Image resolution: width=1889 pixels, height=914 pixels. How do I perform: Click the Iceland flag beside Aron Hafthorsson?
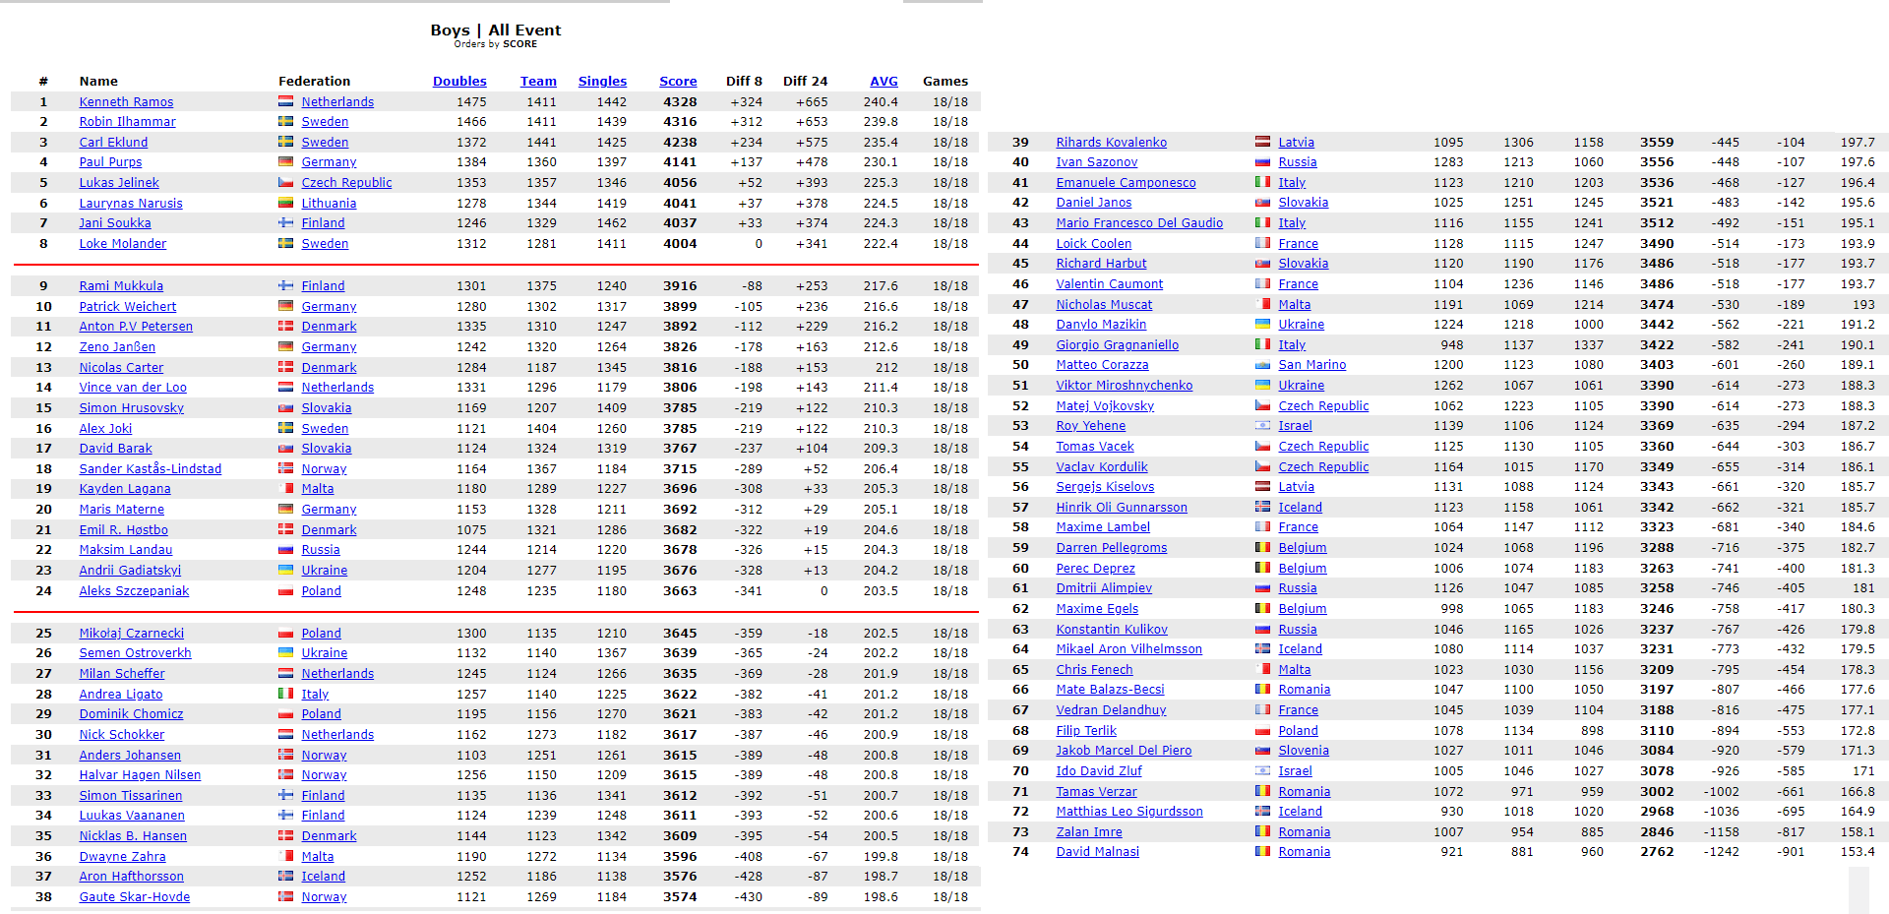point(285,877)
